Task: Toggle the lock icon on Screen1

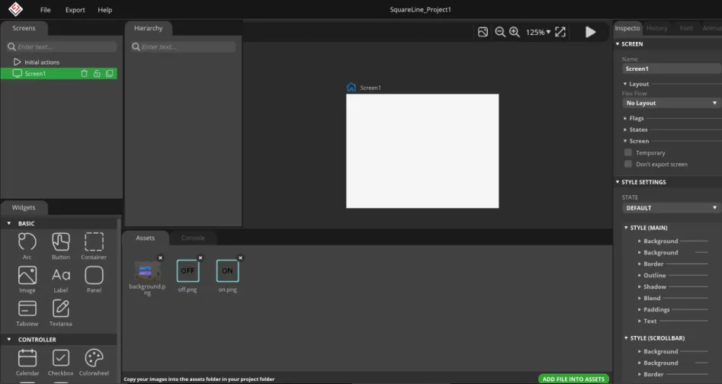Action: pos(97,74)
